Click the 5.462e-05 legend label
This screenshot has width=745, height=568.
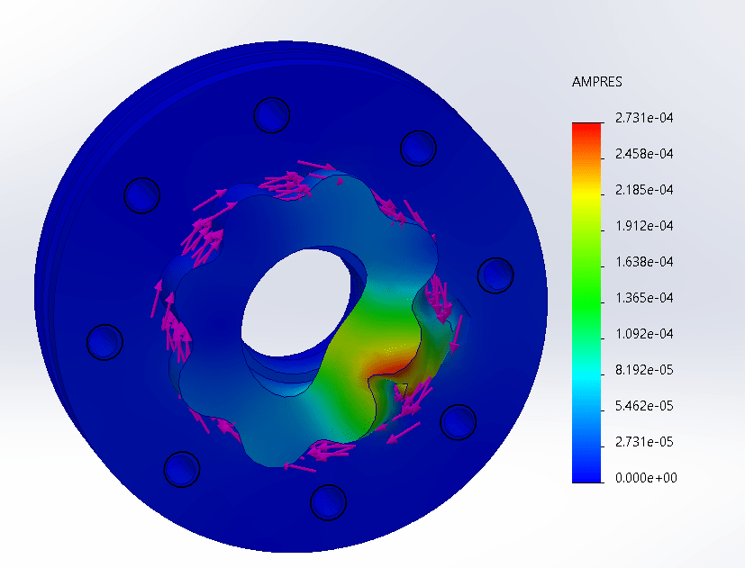[x=644, y=406]
